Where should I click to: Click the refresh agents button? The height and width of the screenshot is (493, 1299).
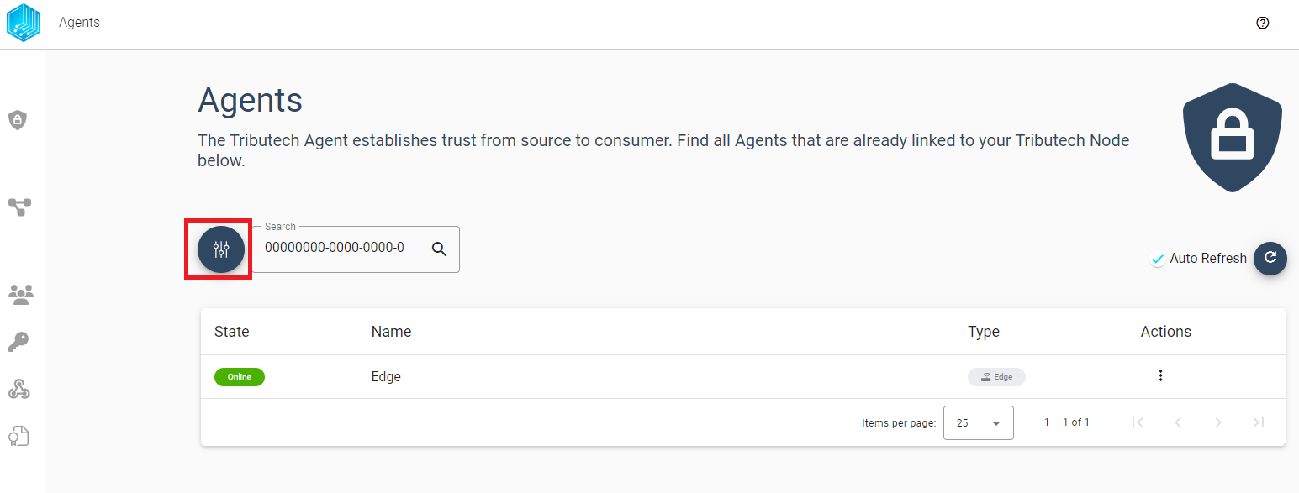(x=1270, y=258)
